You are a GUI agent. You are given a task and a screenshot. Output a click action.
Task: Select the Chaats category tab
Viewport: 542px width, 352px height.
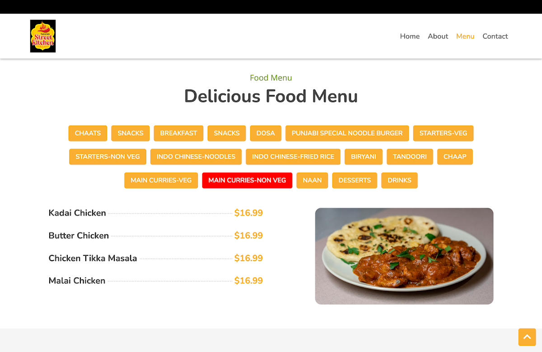pos(88,133)
